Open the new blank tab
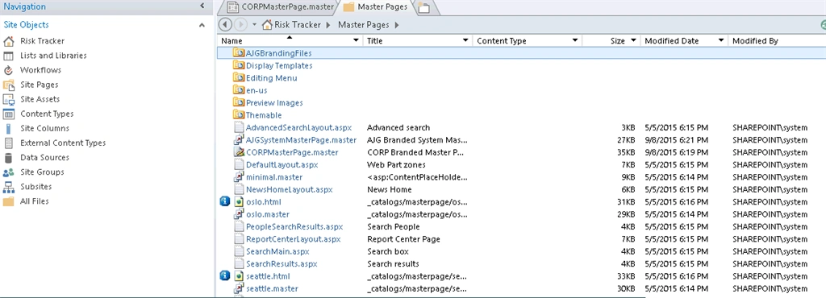 pos(424,7)
